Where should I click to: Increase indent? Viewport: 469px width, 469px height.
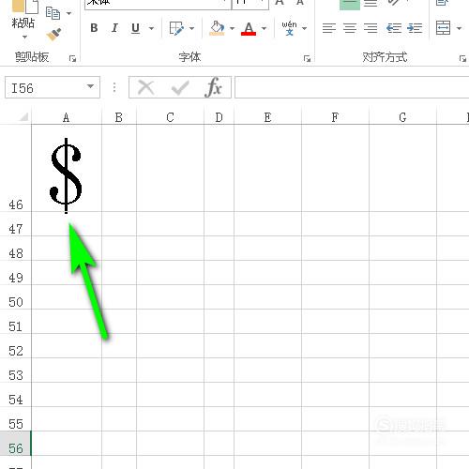[415, 28]
